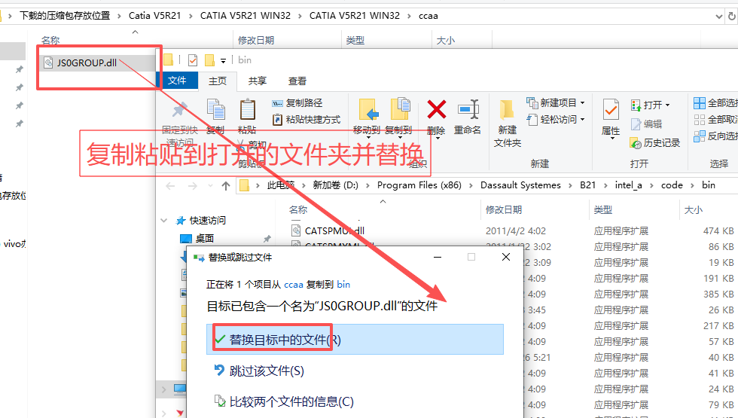Select Quick access in navigation pane
738x418 pixels.
tap(208, 220)
